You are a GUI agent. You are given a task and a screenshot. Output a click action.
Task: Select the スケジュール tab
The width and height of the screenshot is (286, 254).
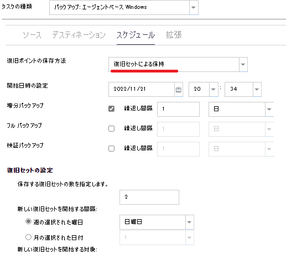(x=136, y=35)
